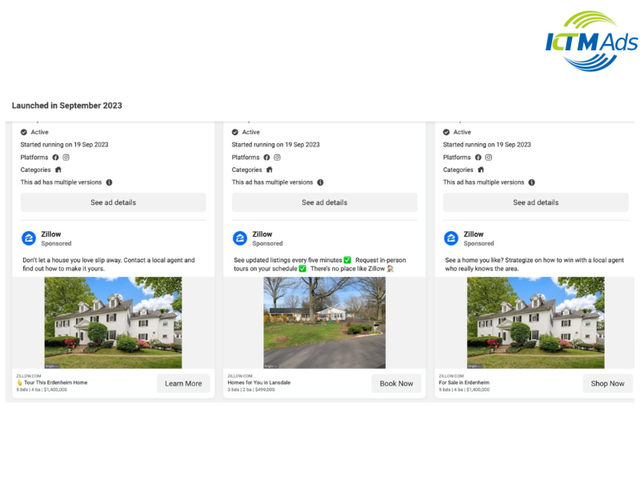Click Instagram platform icon in Homes for You in Lansdale ad
Screen dimensions: 640x480
click(x=277, y=157)
